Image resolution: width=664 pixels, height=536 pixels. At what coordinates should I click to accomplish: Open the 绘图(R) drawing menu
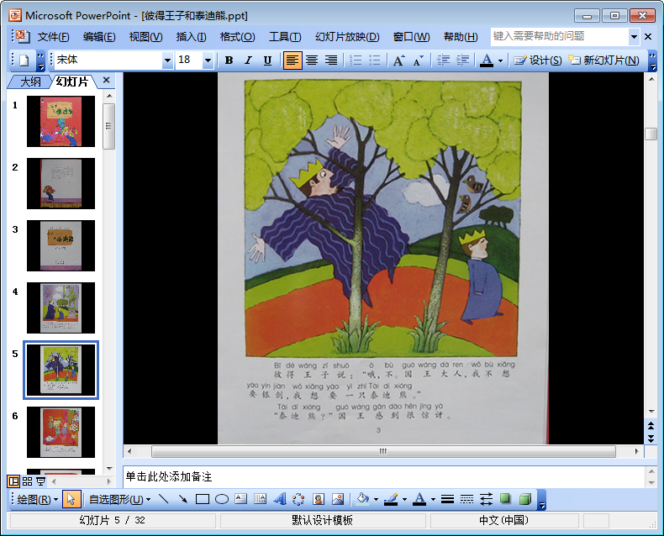click(x=37, y=500)
